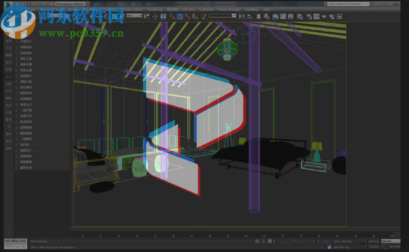Click the Sign In button

tap(394, 4)
